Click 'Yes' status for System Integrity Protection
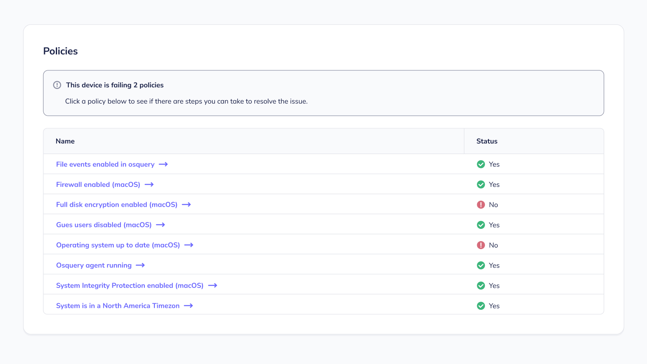The image size is (647, 364). (494, 286)
